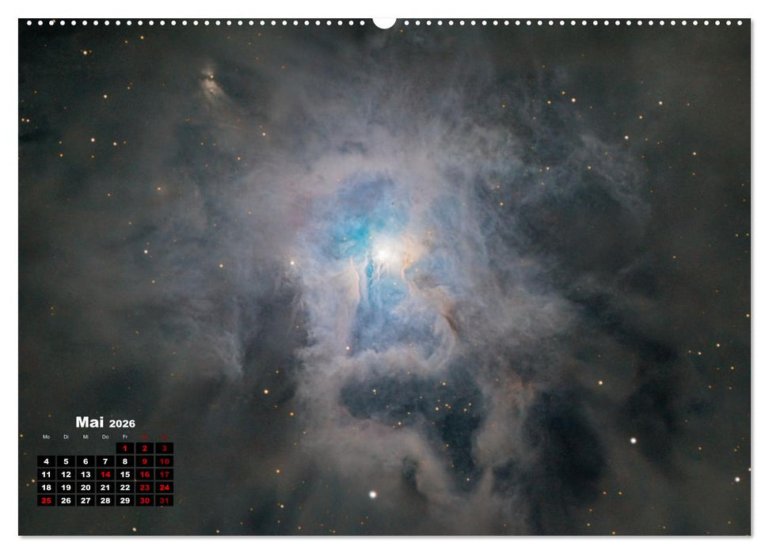Select the Di weekday header
This screenshot has height=554, width=769.
[x=66, y=436]
